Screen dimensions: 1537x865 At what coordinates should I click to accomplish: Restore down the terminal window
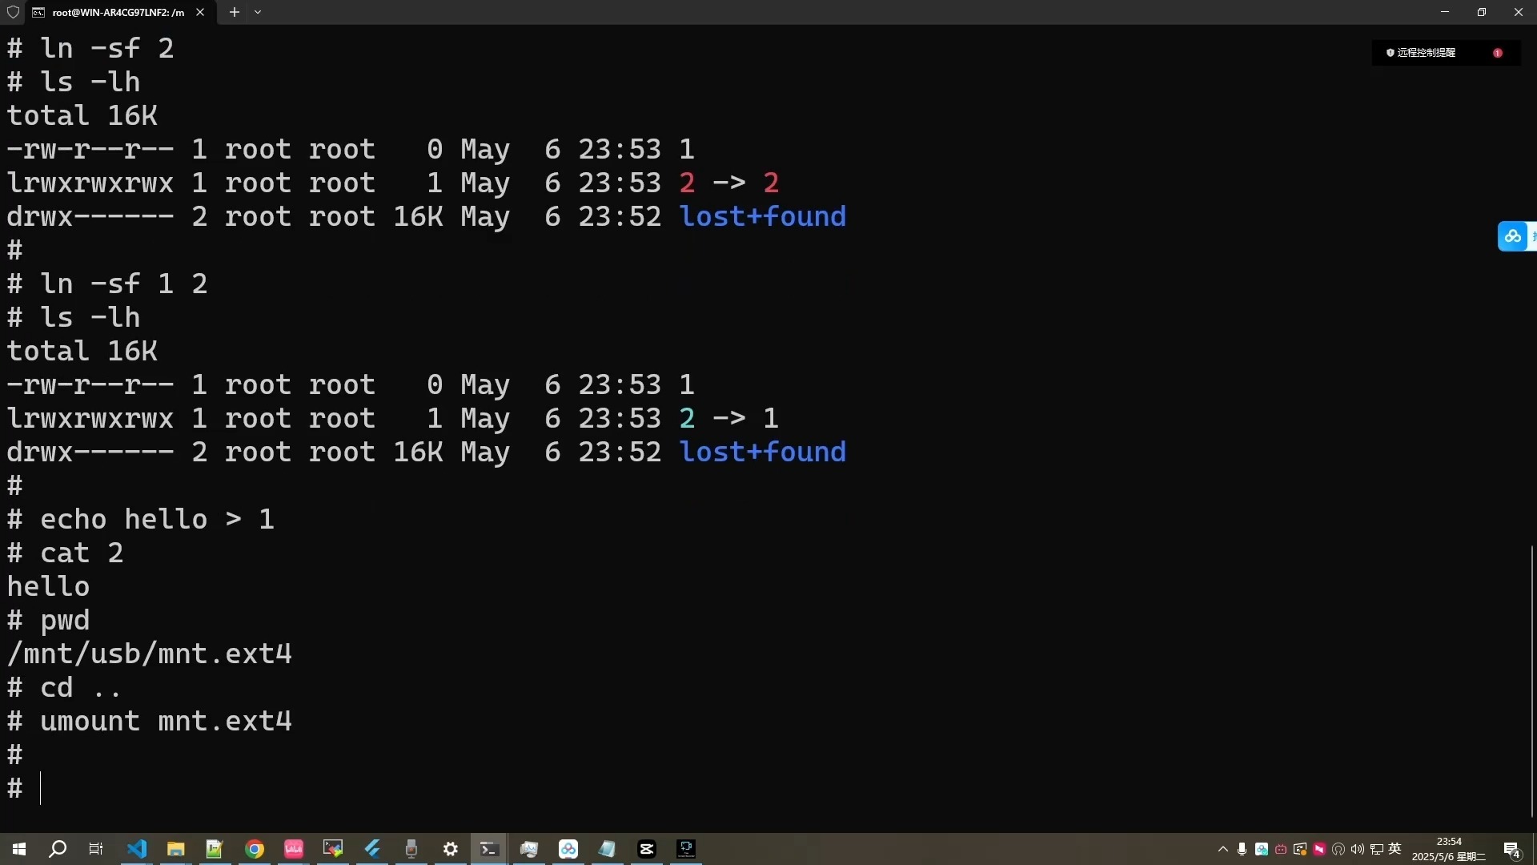(1481, 12)
